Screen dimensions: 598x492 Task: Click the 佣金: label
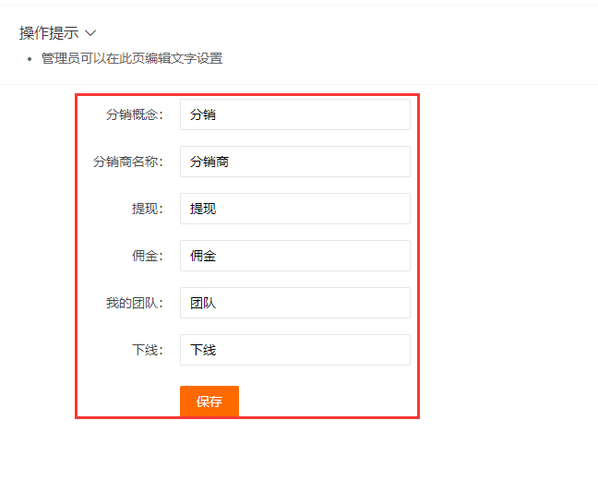[x=148, y=256]
